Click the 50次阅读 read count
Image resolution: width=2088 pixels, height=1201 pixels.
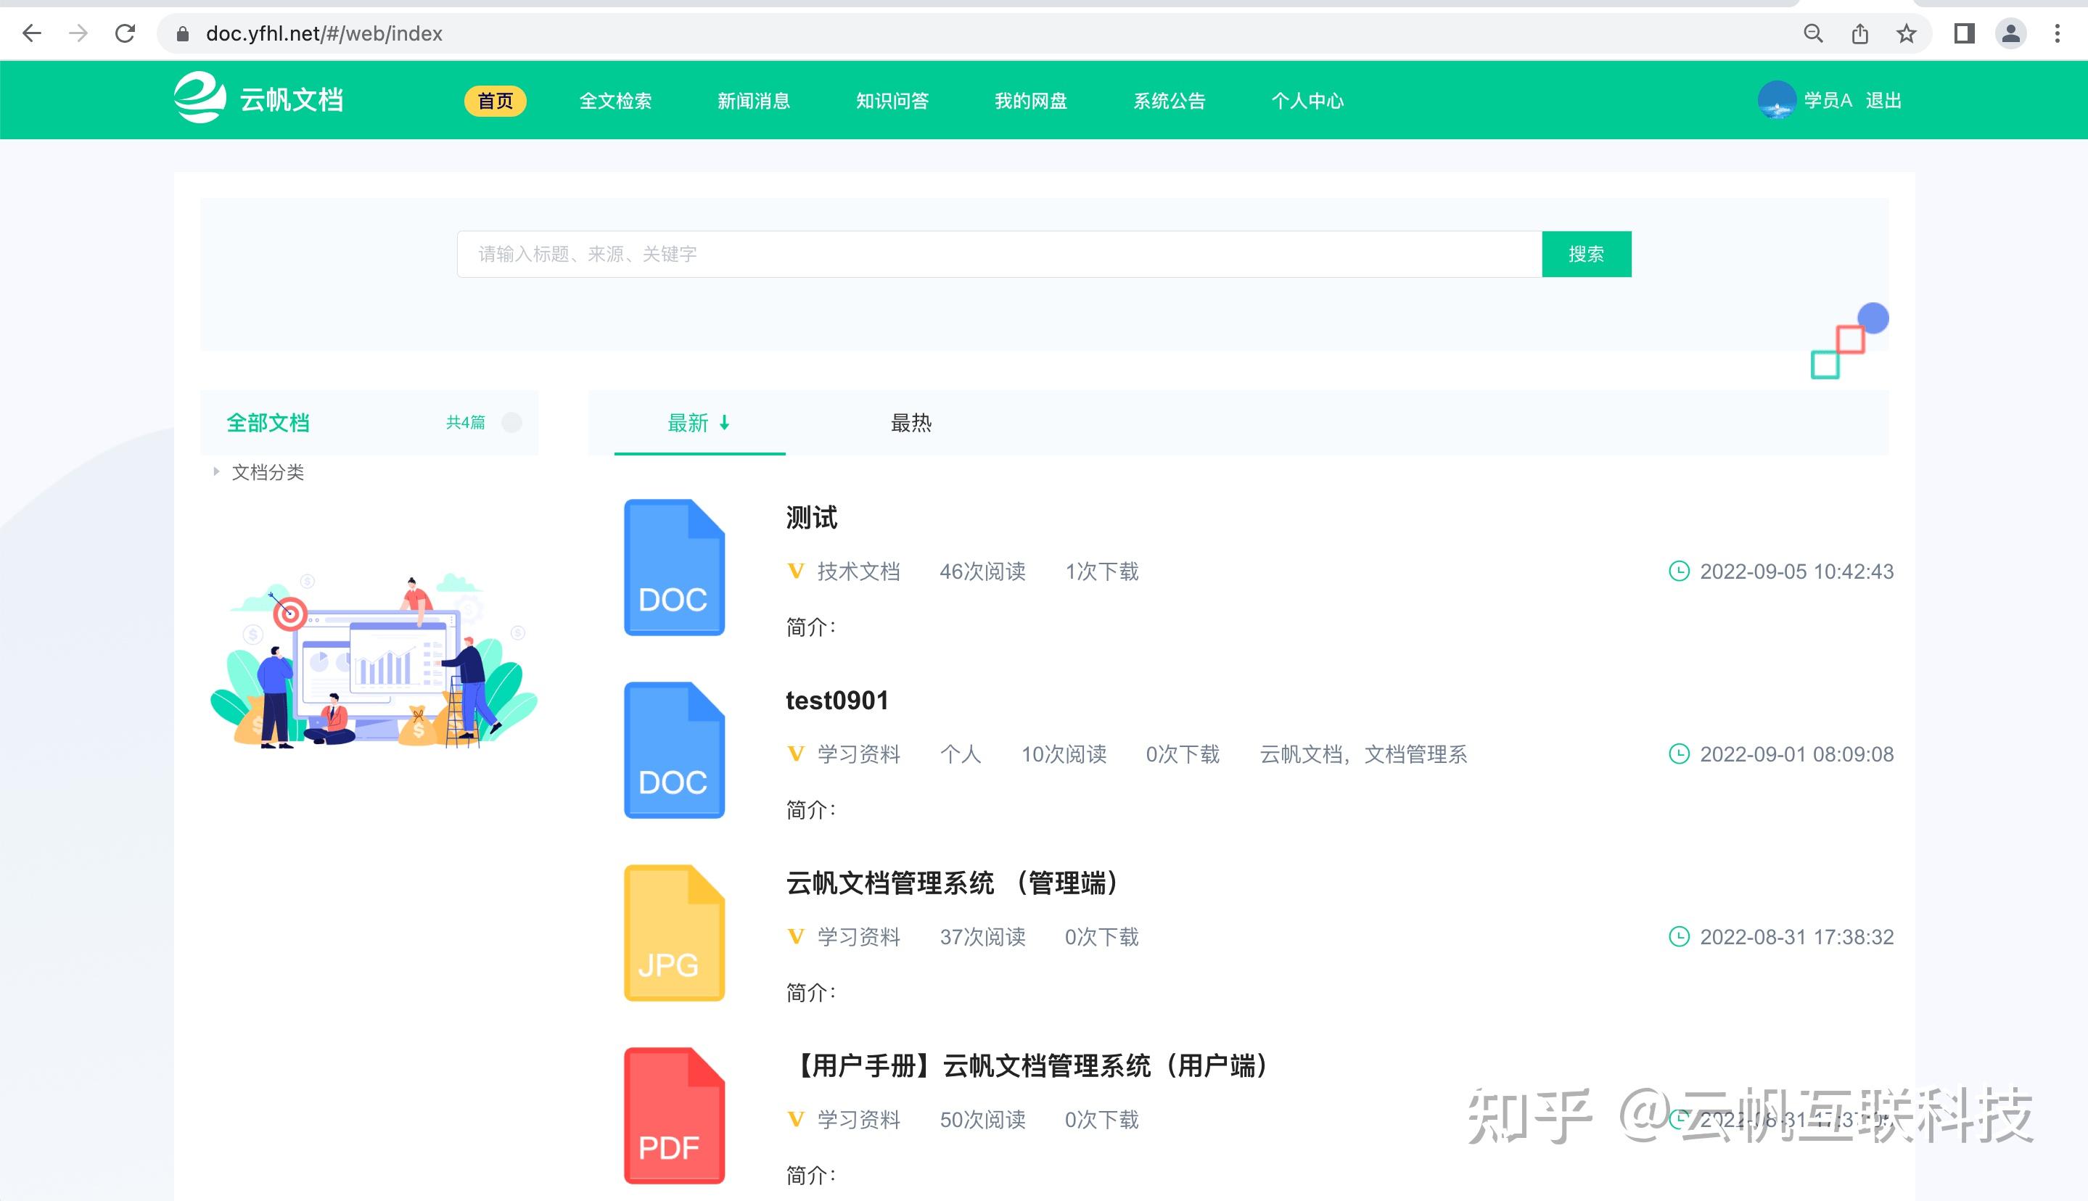(982, 1119)
